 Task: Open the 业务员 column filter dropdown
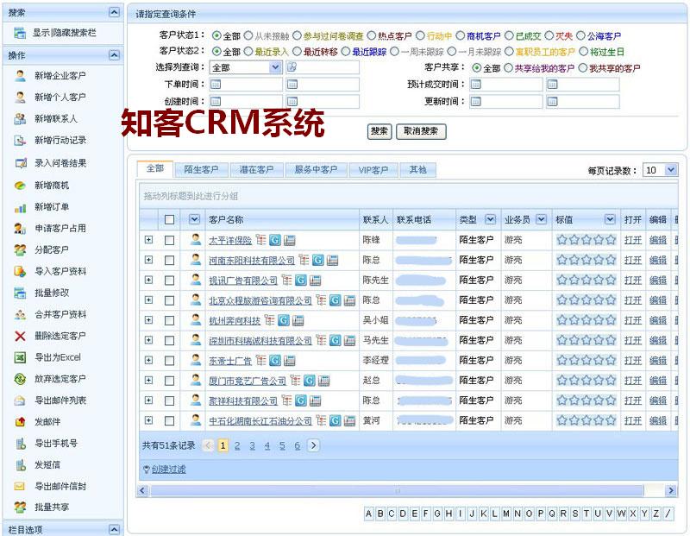[x=542, y=219]
